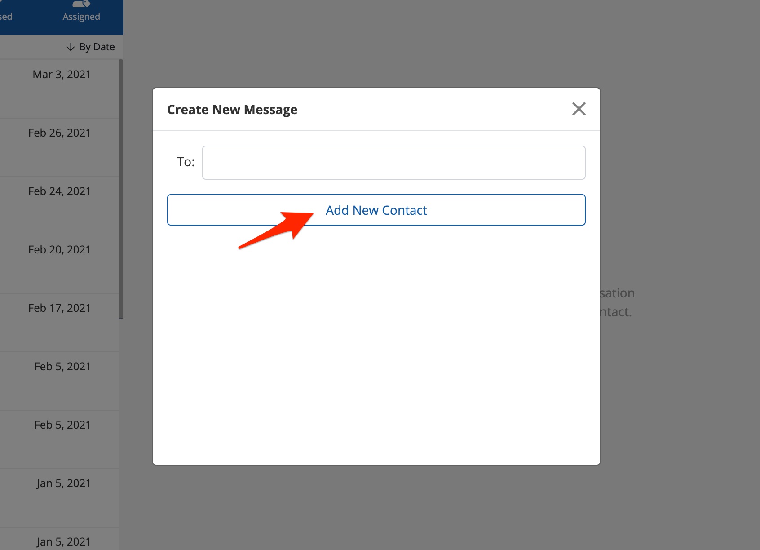
Task: Select the upper Jan 5, 2021 conversation
Action: [63, 483]
